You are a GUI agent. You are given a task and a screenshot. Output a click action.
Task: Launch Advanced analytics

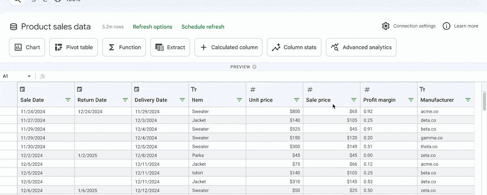[x=361, y=47]
